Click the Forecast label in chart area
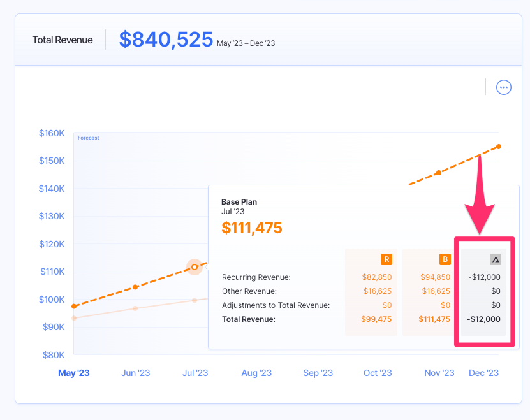 (88, 138)
